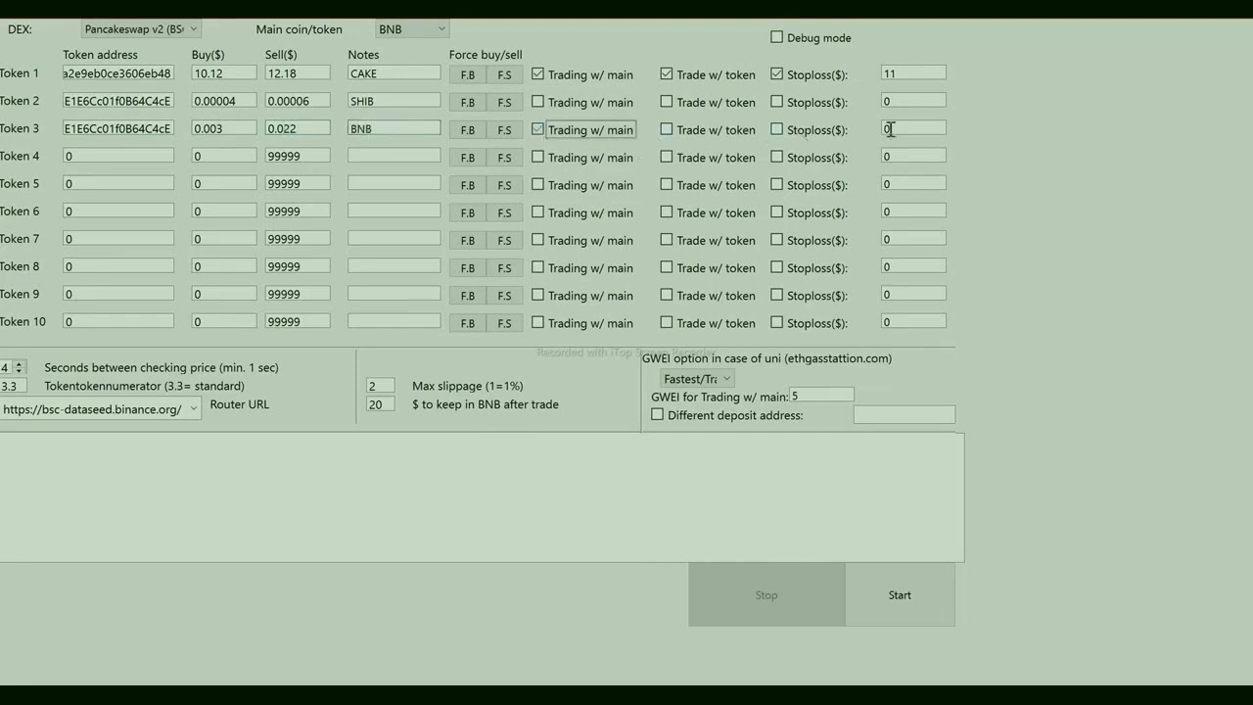
Task: Toggle Stoploss checkbox for Token 1
Action: point(777,73)
